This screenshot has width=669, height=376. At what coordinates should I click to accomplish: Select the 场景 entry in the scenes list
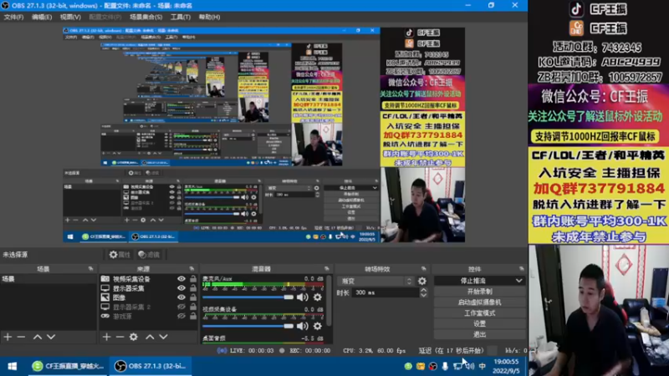tap(49, 279)
